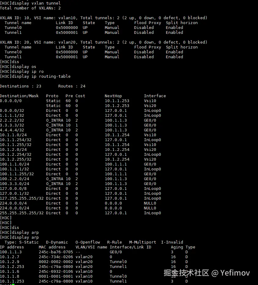Select the 'Destination/Mask' column header

(x=19, y=96)
